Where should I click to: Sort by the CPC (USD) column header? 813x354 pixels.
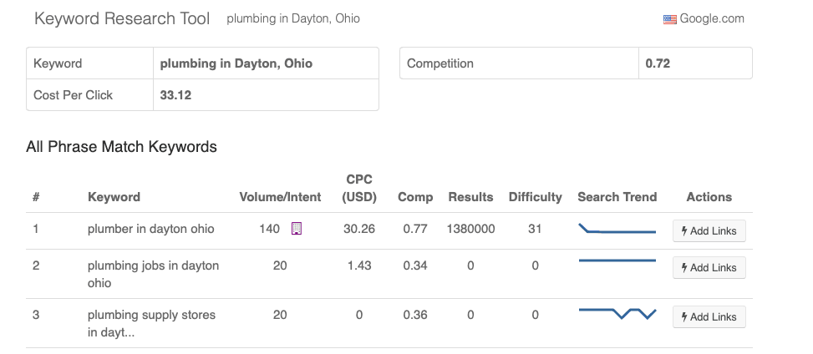tap(359, 189)
